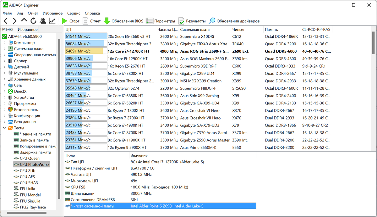Sort by Системная плата column header
The width and height of the screenshot is (377, 217).
pos(205,30)
